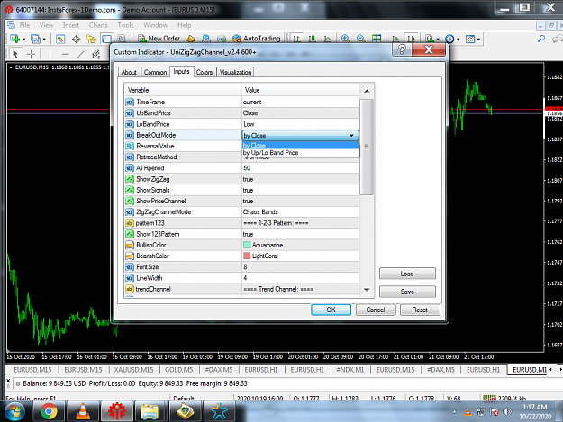Expand the indicators list dropdown arrow
563x422 pixels.
[438, 39]
